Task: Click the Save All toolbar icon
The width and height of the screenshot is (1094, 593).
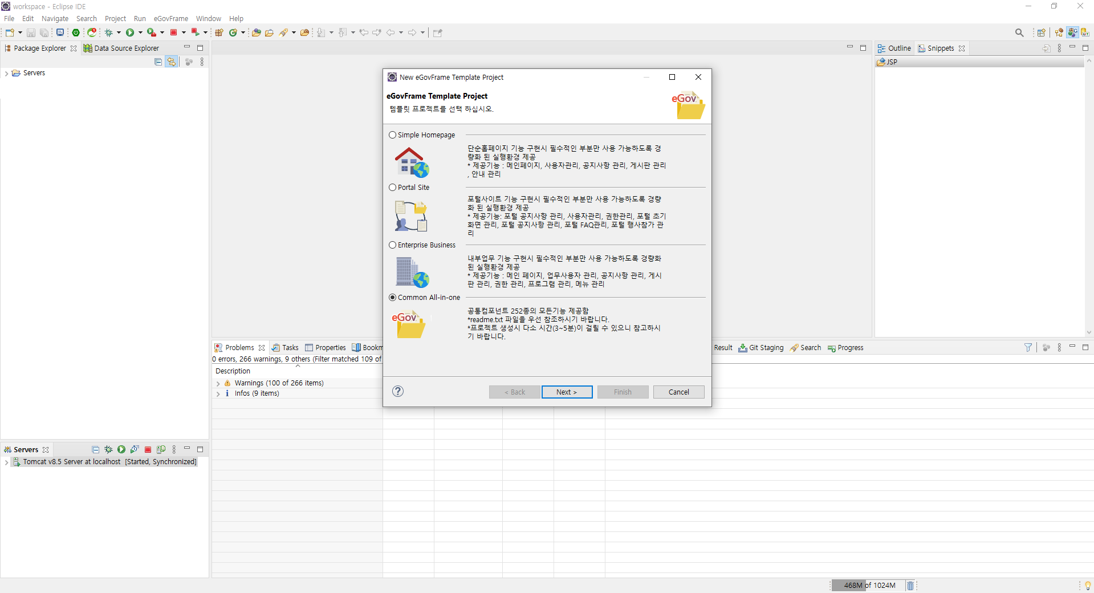Action: pos(44,33)
